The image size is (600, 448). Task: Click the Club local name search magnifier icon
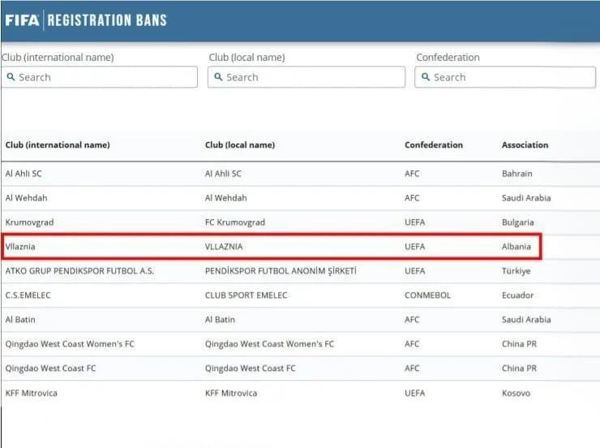(217, 77)
